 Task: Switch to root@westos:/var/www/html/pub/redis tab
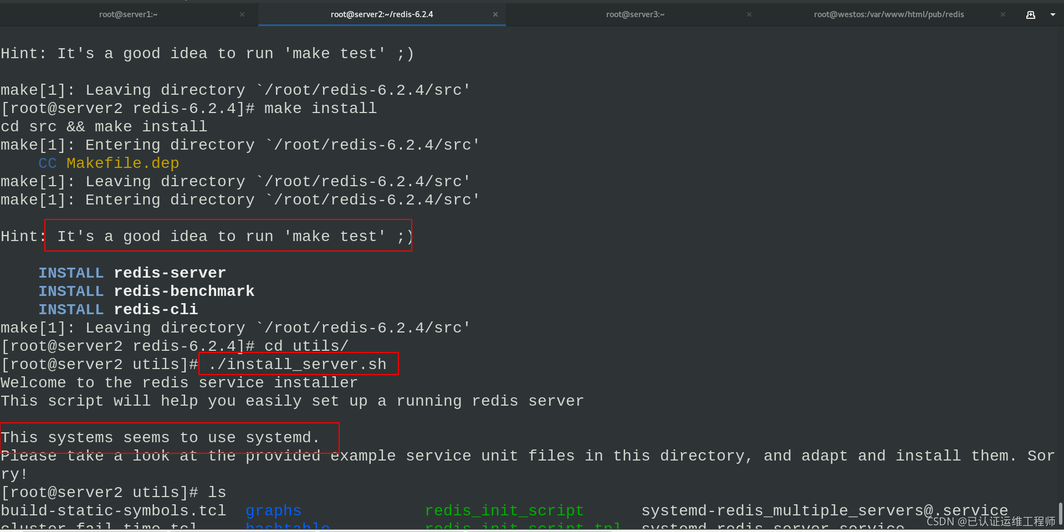click(x=889, y=14)
